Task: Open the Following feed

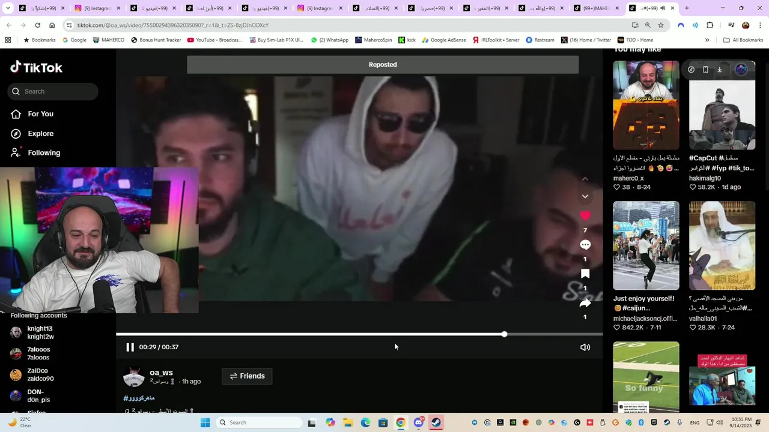Action: [44, 152]
